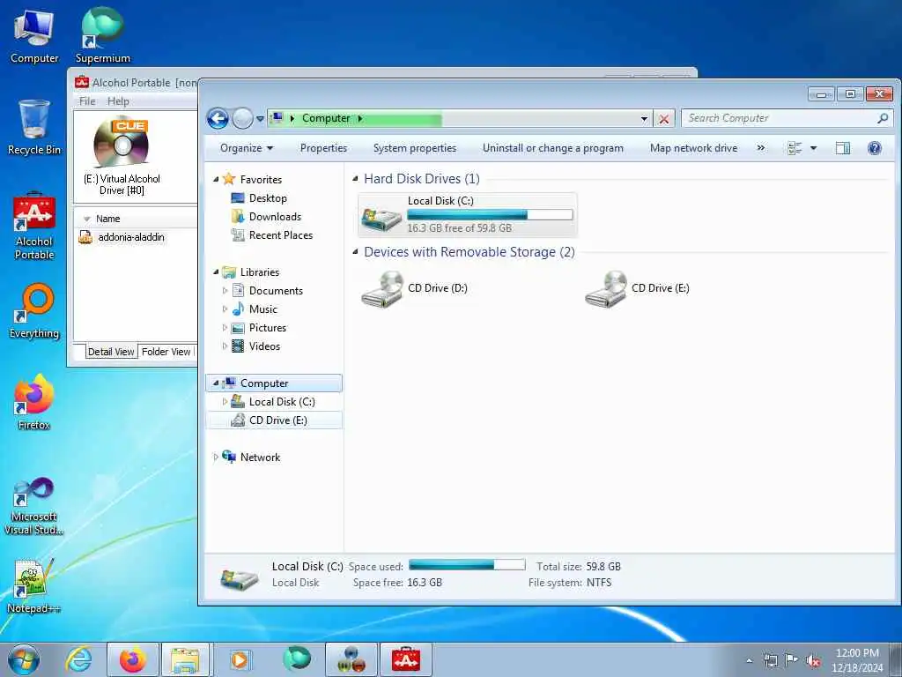Open the Organize menu
Screen dimensions: 902x677
[x=247, y=148]
